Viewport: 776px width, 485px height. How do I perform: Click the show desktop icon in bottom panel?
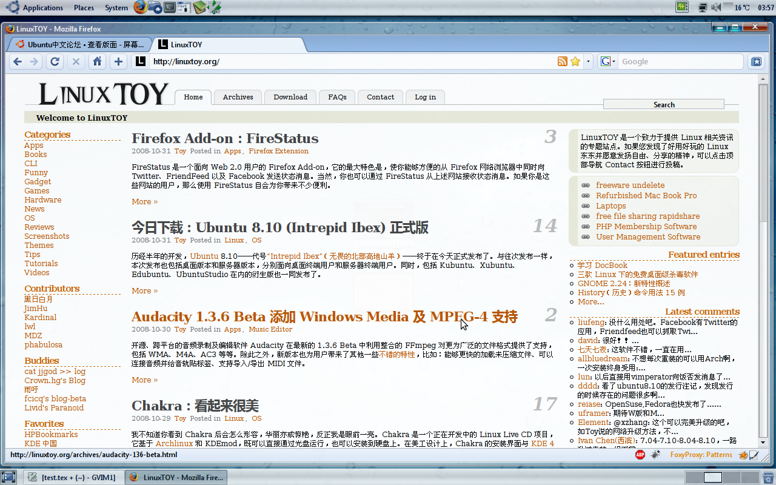8,477
